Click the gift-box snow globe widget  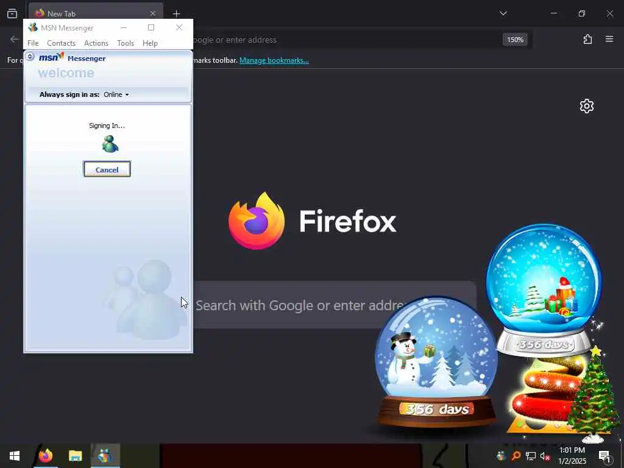coord(544,289)
